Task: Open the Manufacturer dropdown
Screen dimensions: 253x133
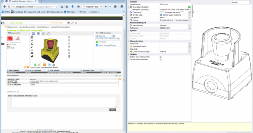Action: click(190, 26)
